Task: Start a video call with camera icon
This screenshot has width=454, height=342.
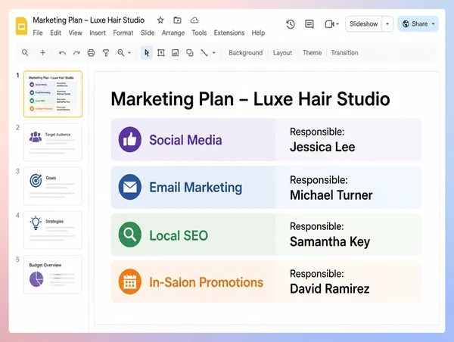Action: coord(329,24)
